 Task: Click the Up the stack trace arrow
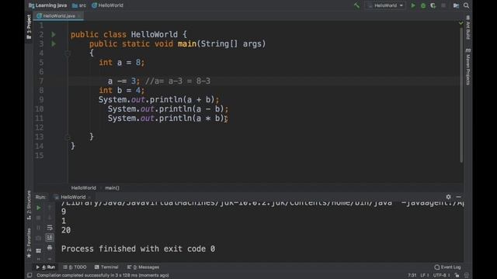[x=50, y=208]
